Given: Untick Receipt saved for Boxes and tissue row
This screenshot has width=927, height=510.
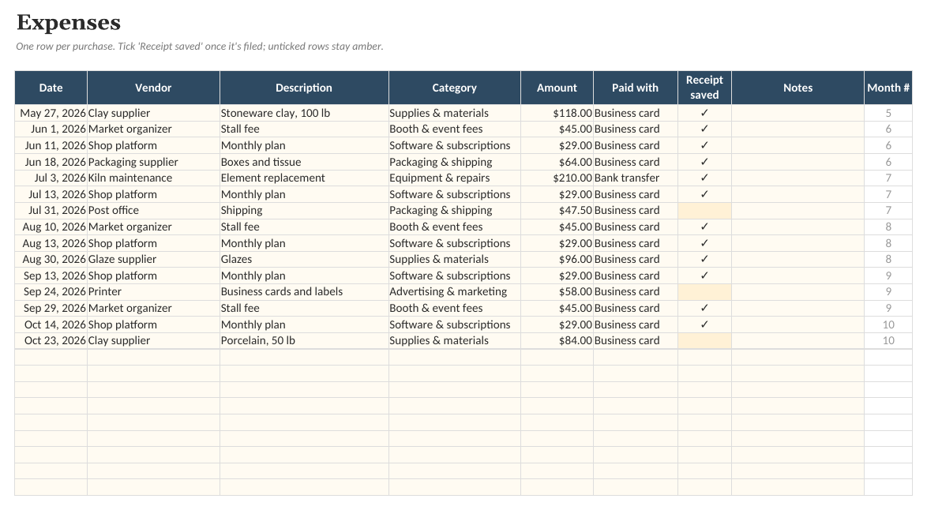Looking at the screenshot, I should pyautogui.click(x=704, y=162).
